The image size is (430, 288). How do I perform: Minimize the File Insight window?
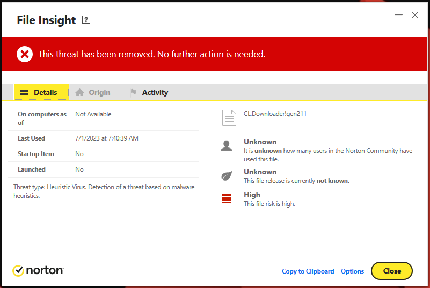click(398, 16)
